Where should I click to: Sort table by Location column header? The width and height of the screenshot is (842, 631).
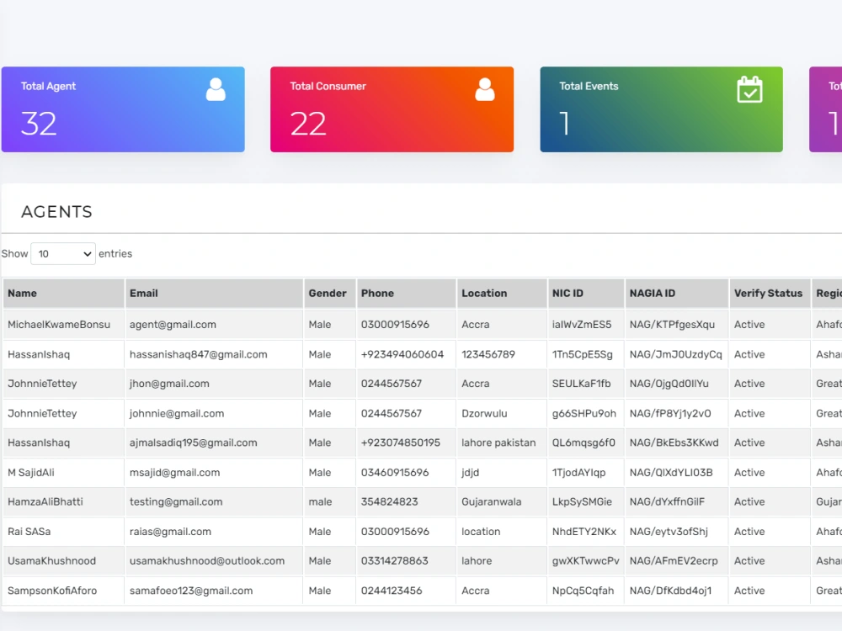(502, 294)
